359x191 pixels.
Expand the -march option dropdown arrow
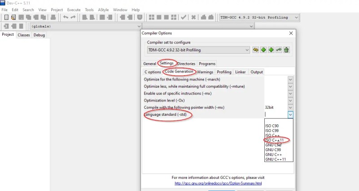pos(290,80)
